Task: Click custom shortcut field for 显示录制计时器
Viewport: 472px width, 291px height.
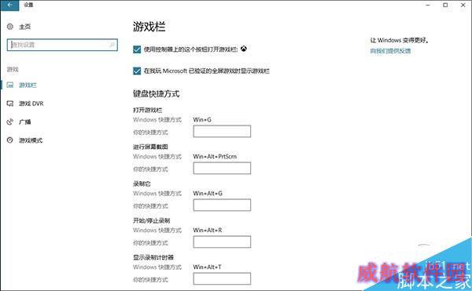Action: [x=222, y=278]
